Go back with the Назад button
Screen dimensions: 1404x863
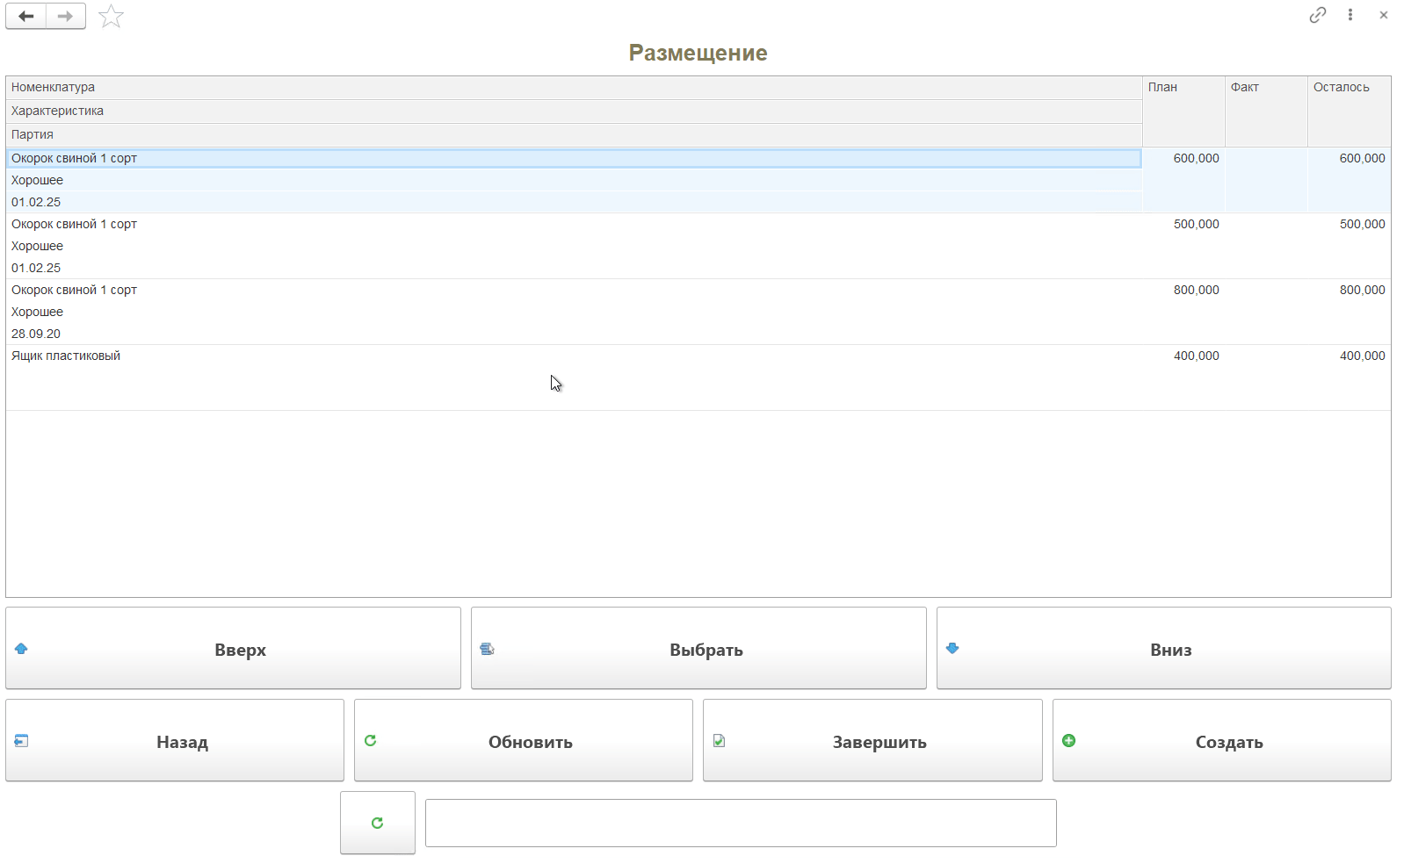[x=175, y=741]
